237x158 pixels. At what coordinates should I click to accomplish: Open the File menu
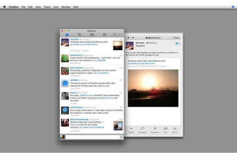pyautogui.click(x=23, y=7)
